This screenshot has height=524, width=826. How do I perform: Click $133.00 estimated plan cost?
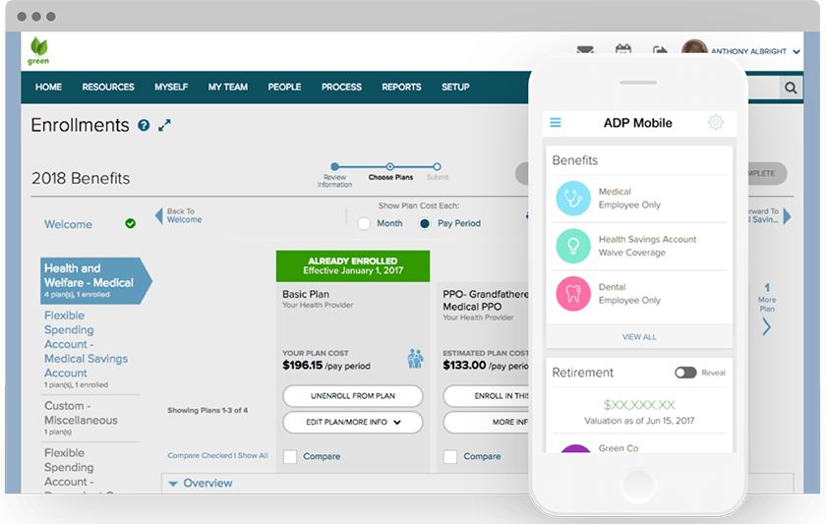(x=464, y=365)
